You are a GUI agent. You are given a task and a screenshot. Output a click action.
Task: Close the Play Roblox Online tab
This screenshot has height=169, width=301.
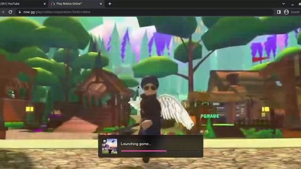[101, 4]
